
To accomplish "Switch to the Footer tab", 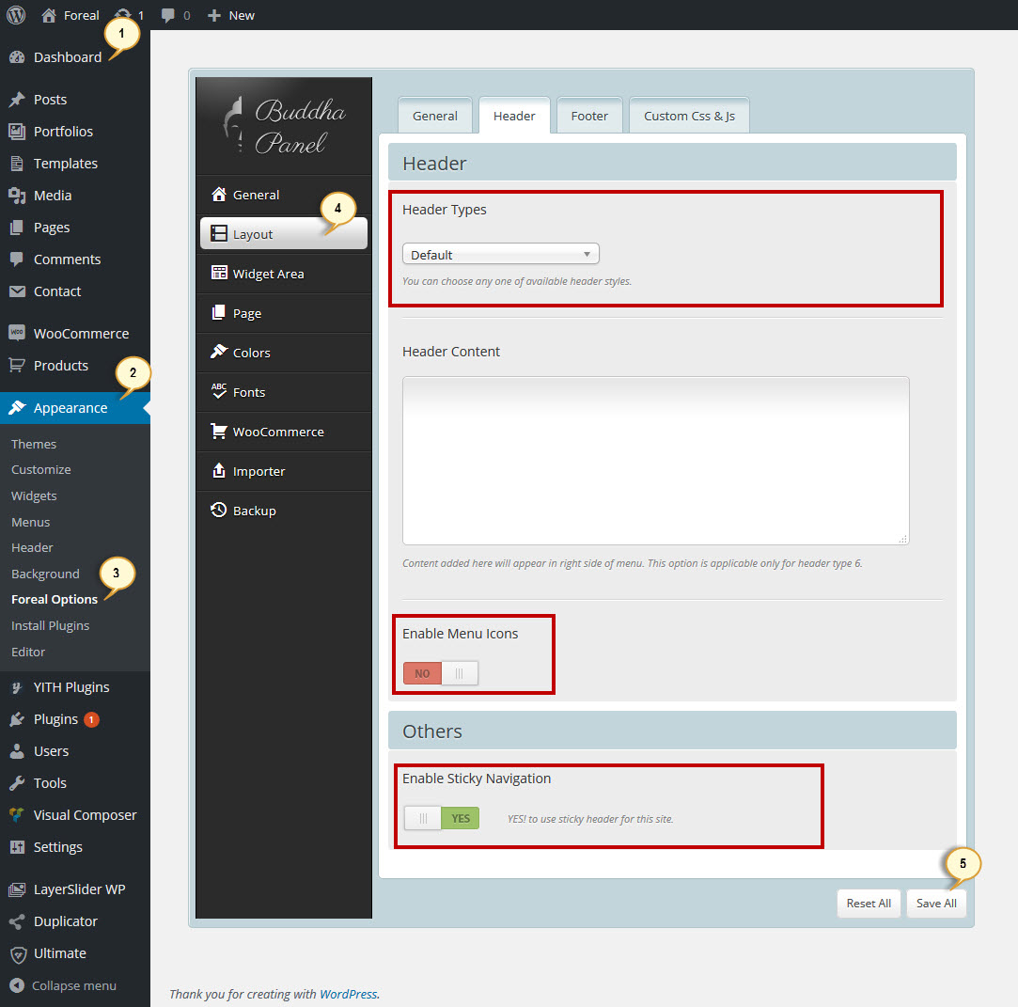I will [589, 116].
